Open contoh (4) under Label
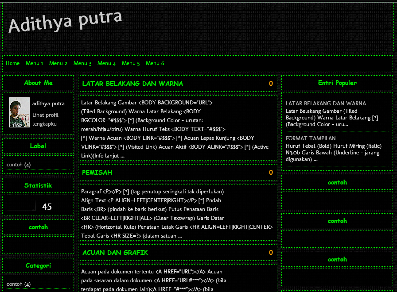 click(x=19, y=165)
